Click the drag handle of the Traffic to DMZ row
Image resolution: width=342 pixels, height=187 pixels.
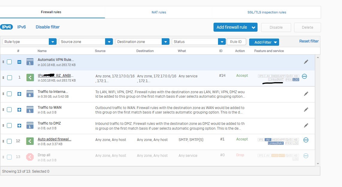[3, 125]
